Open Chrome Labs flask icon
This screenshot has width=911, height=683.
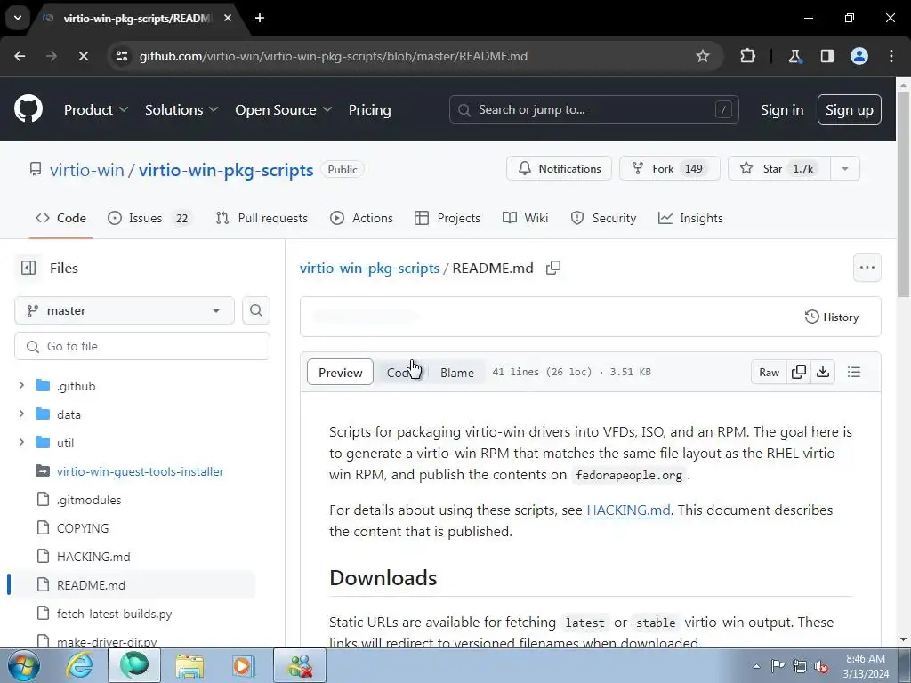click(794, 56)
